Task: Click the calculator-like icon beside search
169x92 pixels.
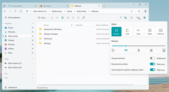Action: 145,11
